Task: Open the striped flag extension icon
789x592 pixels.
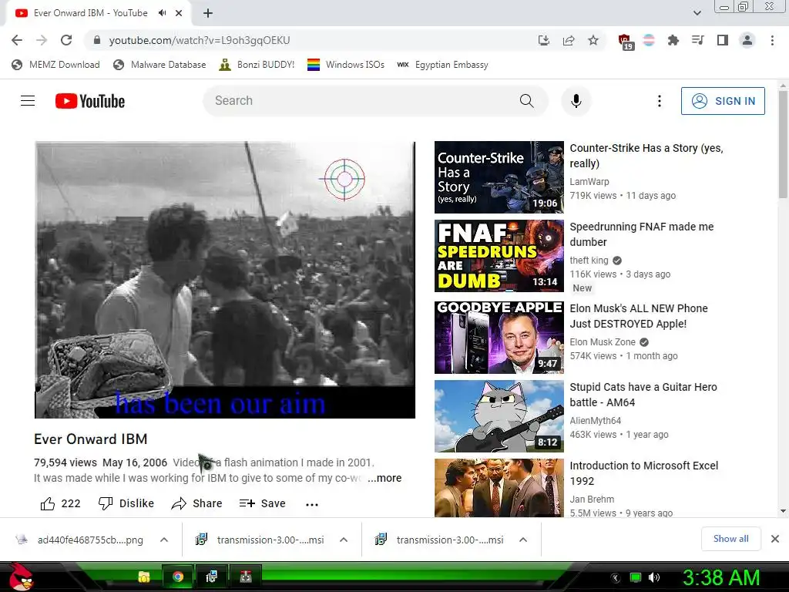Action: tap(649, 40)
